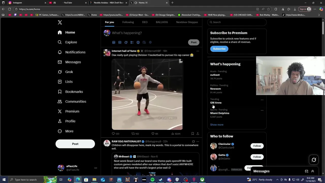Select the Instagram browser tab
This screenshot has width=325, height=183.
[x=27, y=3]
